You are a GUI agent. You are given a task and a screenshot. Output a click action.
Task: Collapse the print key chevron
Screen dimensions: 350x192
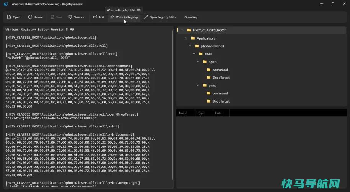198,85
